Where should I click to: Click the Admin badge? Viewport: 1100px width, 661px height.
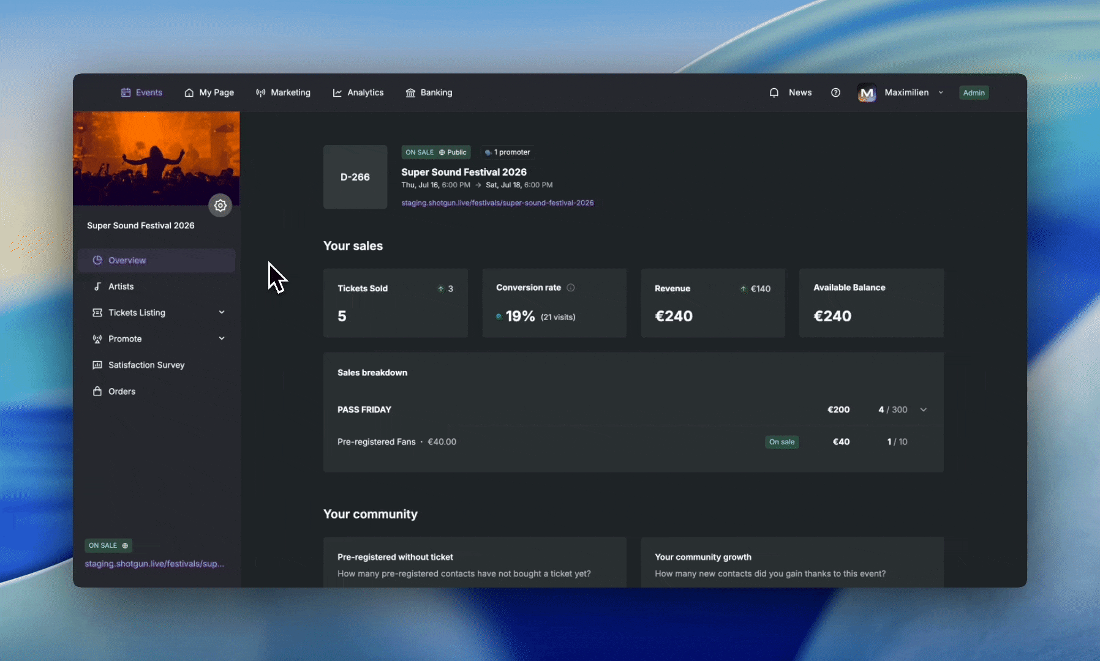coord(974,92)
